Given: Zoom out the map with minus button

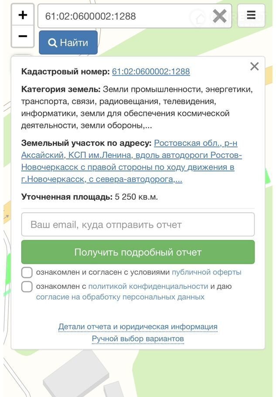Looking at the screenshot, I should click(x=23, y=36).
